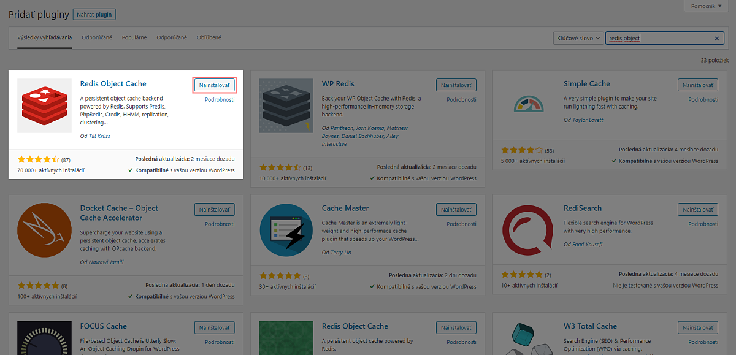Open Podrobnosti for RediSearch
This screenshot has height=355, width=736.
pyautogui.click(x=703, y=224)
